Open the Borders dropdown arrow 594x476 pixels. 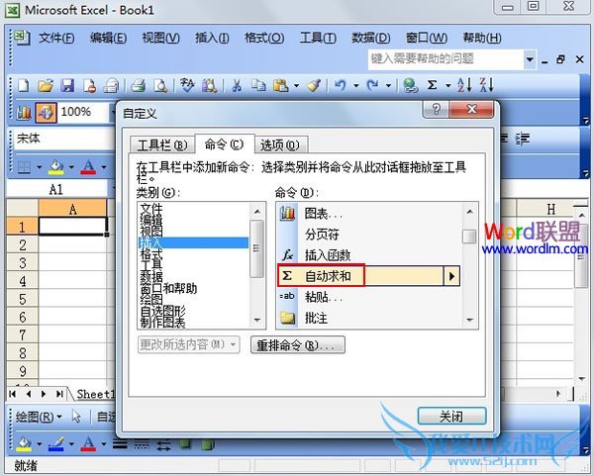click(40, 167)
